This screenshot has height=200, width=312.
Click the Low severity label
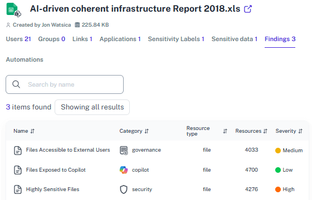tap(287, 170)
